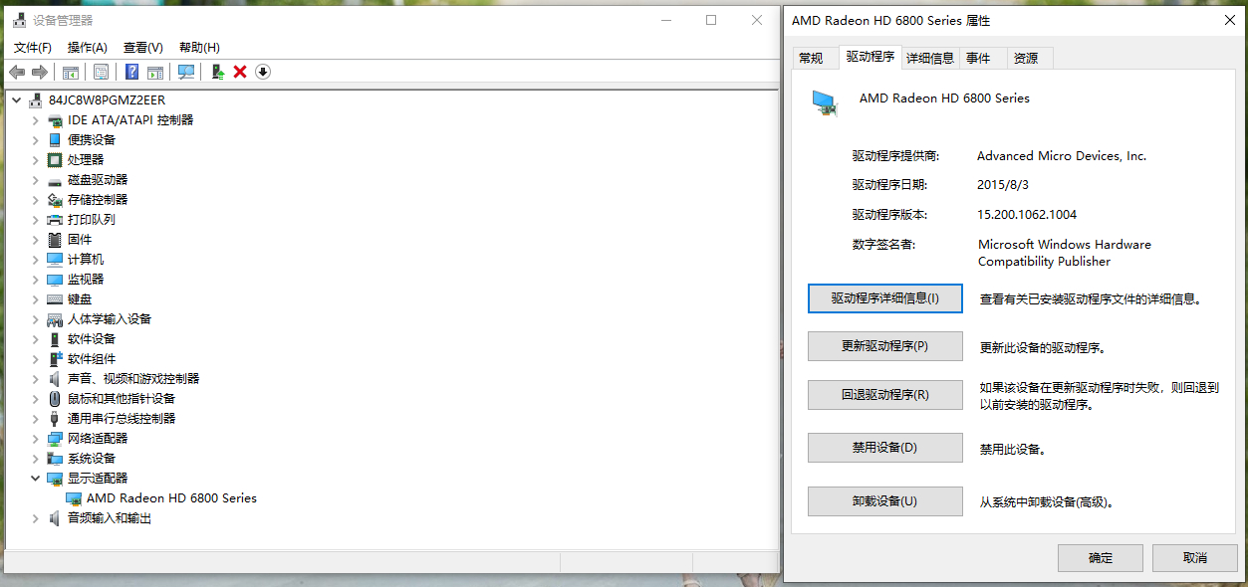Viewport: 1248px width, 587px height.
Task: Switch to the 事件 tab
Action: point(978,59)
